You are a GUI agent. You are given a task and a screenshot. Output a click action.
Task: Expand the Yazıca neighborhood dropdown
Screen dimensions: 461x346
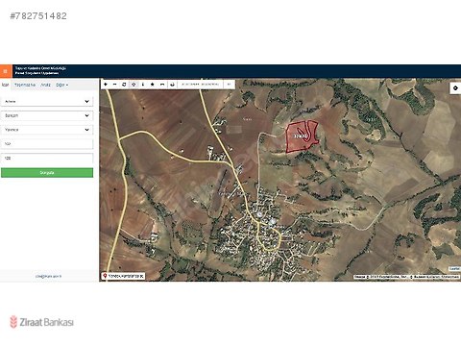(x=47, y=130)
